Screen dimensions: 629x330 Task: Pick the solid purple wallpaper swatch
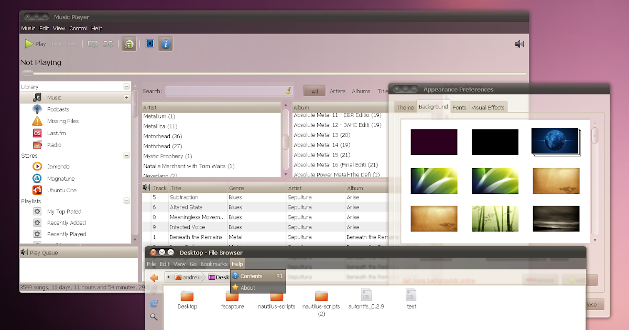click(433, 141)
